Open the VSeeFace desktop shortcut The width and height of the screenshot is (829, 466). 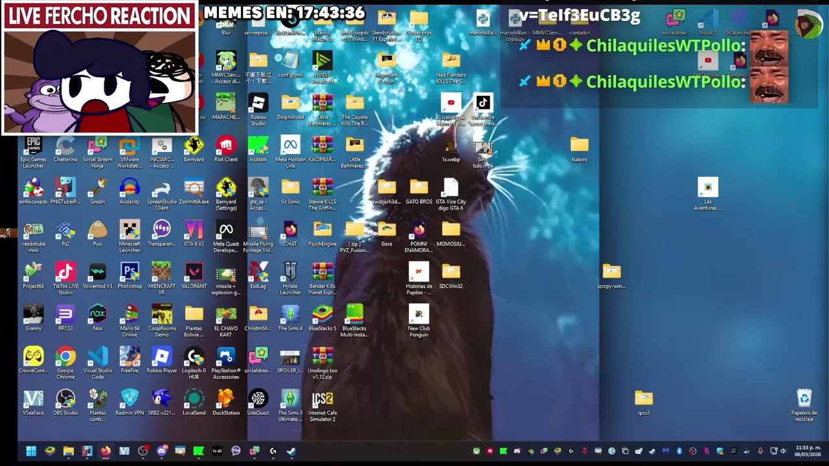click(x=33, y=403)
